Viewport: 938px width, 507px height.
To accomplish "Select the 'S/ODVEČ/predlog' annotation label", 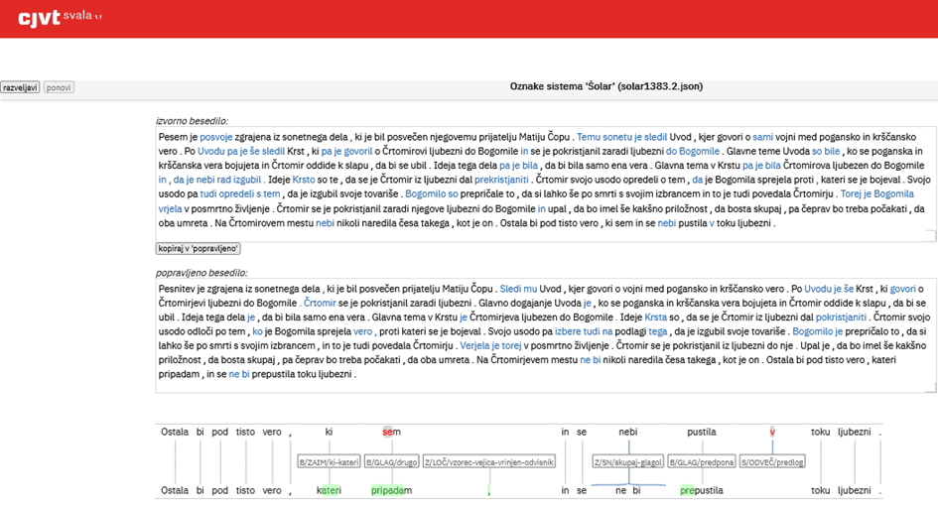I will [x=772, y=461].
